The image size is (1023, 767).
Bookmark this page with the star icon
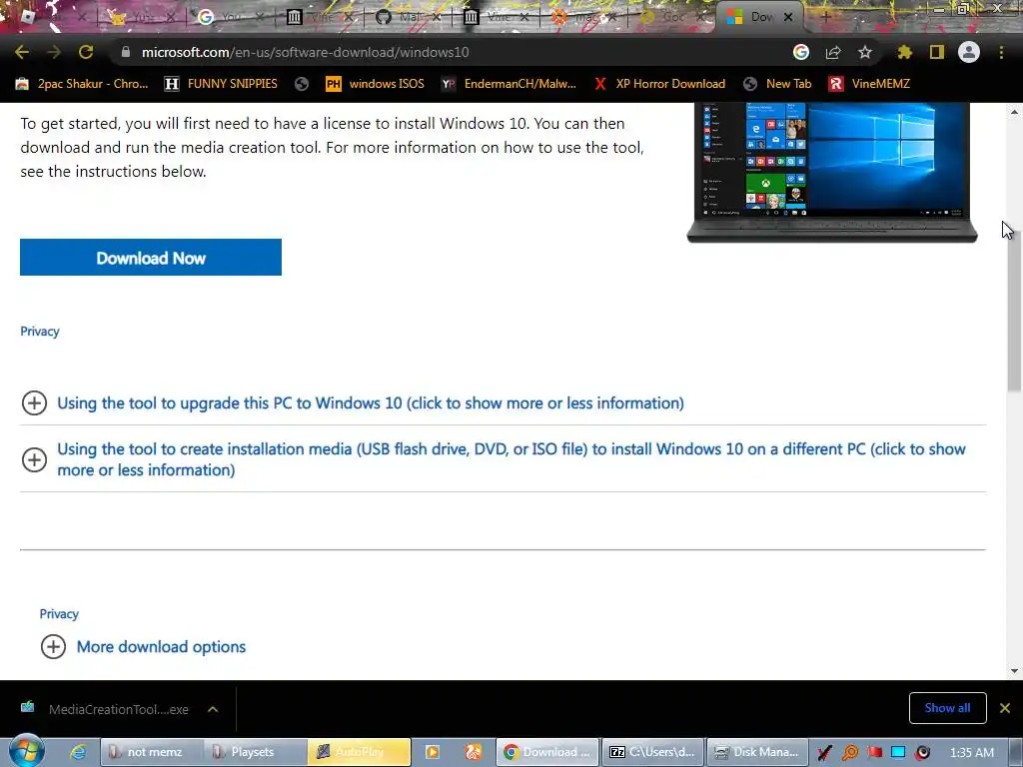(865, 52)
